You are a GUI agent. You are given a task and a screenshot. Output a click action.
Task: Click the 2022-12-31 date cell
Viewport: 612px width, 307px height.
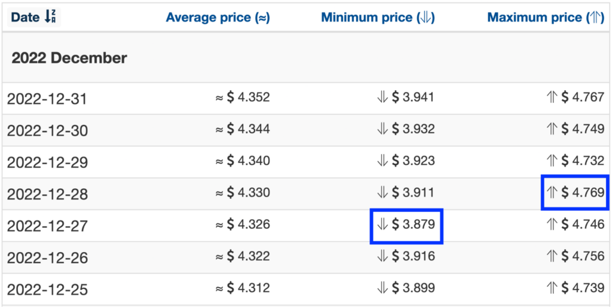point(47,99)
